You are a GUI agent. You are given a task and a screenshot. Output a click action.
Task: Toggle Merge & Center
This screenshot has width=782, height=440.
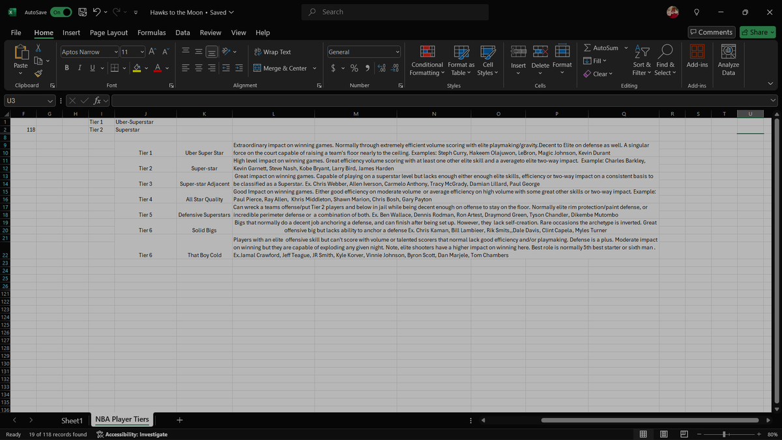pyautogui.click(x=280, y=68)
